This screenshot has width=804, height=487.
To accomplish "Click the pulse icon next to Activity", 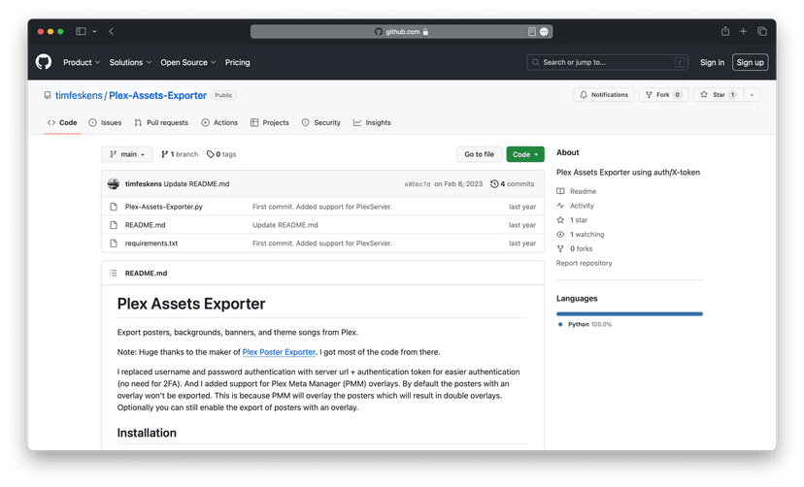I will 560,206.
